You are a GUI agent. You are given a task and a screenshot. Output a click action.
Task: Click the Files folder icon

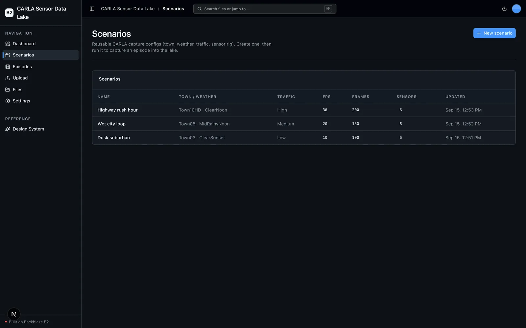click(x=8, y=90)
